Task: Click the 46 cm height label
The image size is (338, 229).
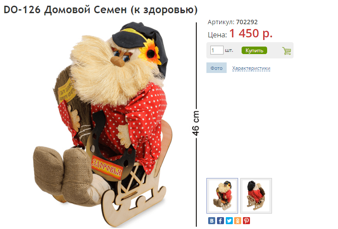Action: coord(195,123)
